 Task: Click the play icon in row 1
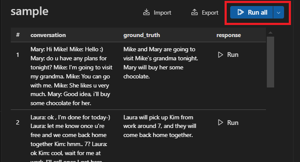[x=220, y=55]
